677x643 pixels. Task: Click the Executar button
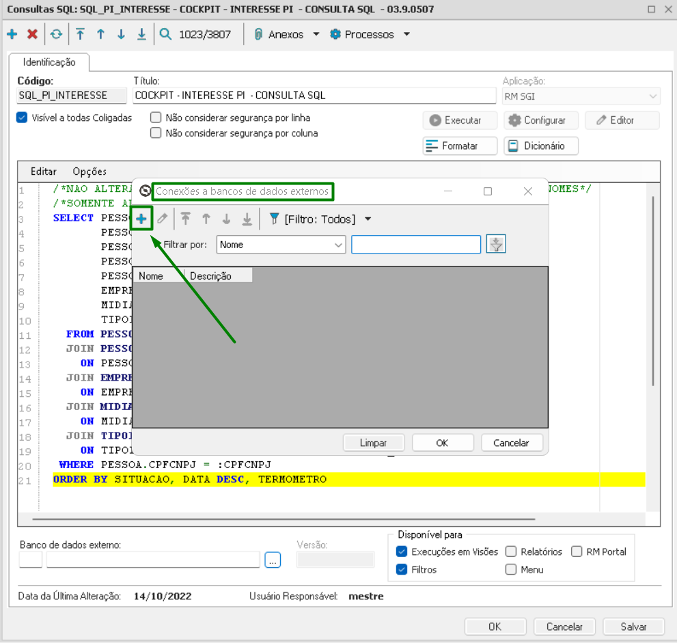click(x=460, y=120)
